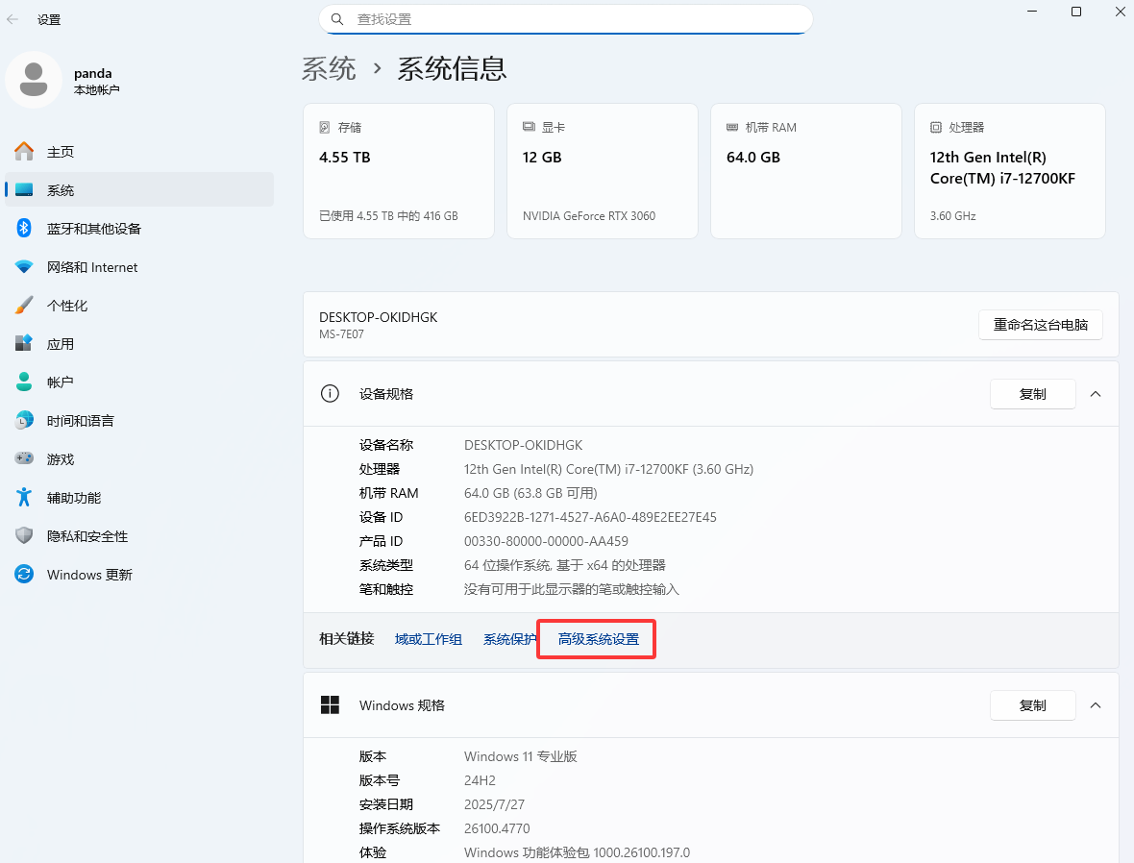Click the Bluetooth icon in sidebar
1134x863 pixels.
[24, 228]
